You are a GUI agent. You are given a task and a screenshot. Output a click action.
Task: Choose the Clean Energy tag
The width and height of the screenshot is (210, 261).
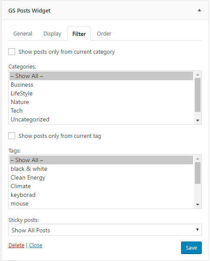pyautogui.click(x=101, y=177)
